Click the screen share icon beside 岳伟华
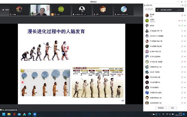Viewport: 187px width, 117px height. pyautogui.click(x=179, y=26)
